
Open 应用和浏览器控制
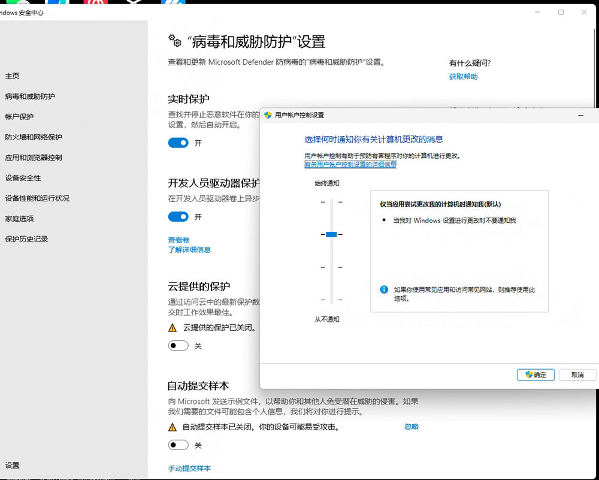click(33, 158)
